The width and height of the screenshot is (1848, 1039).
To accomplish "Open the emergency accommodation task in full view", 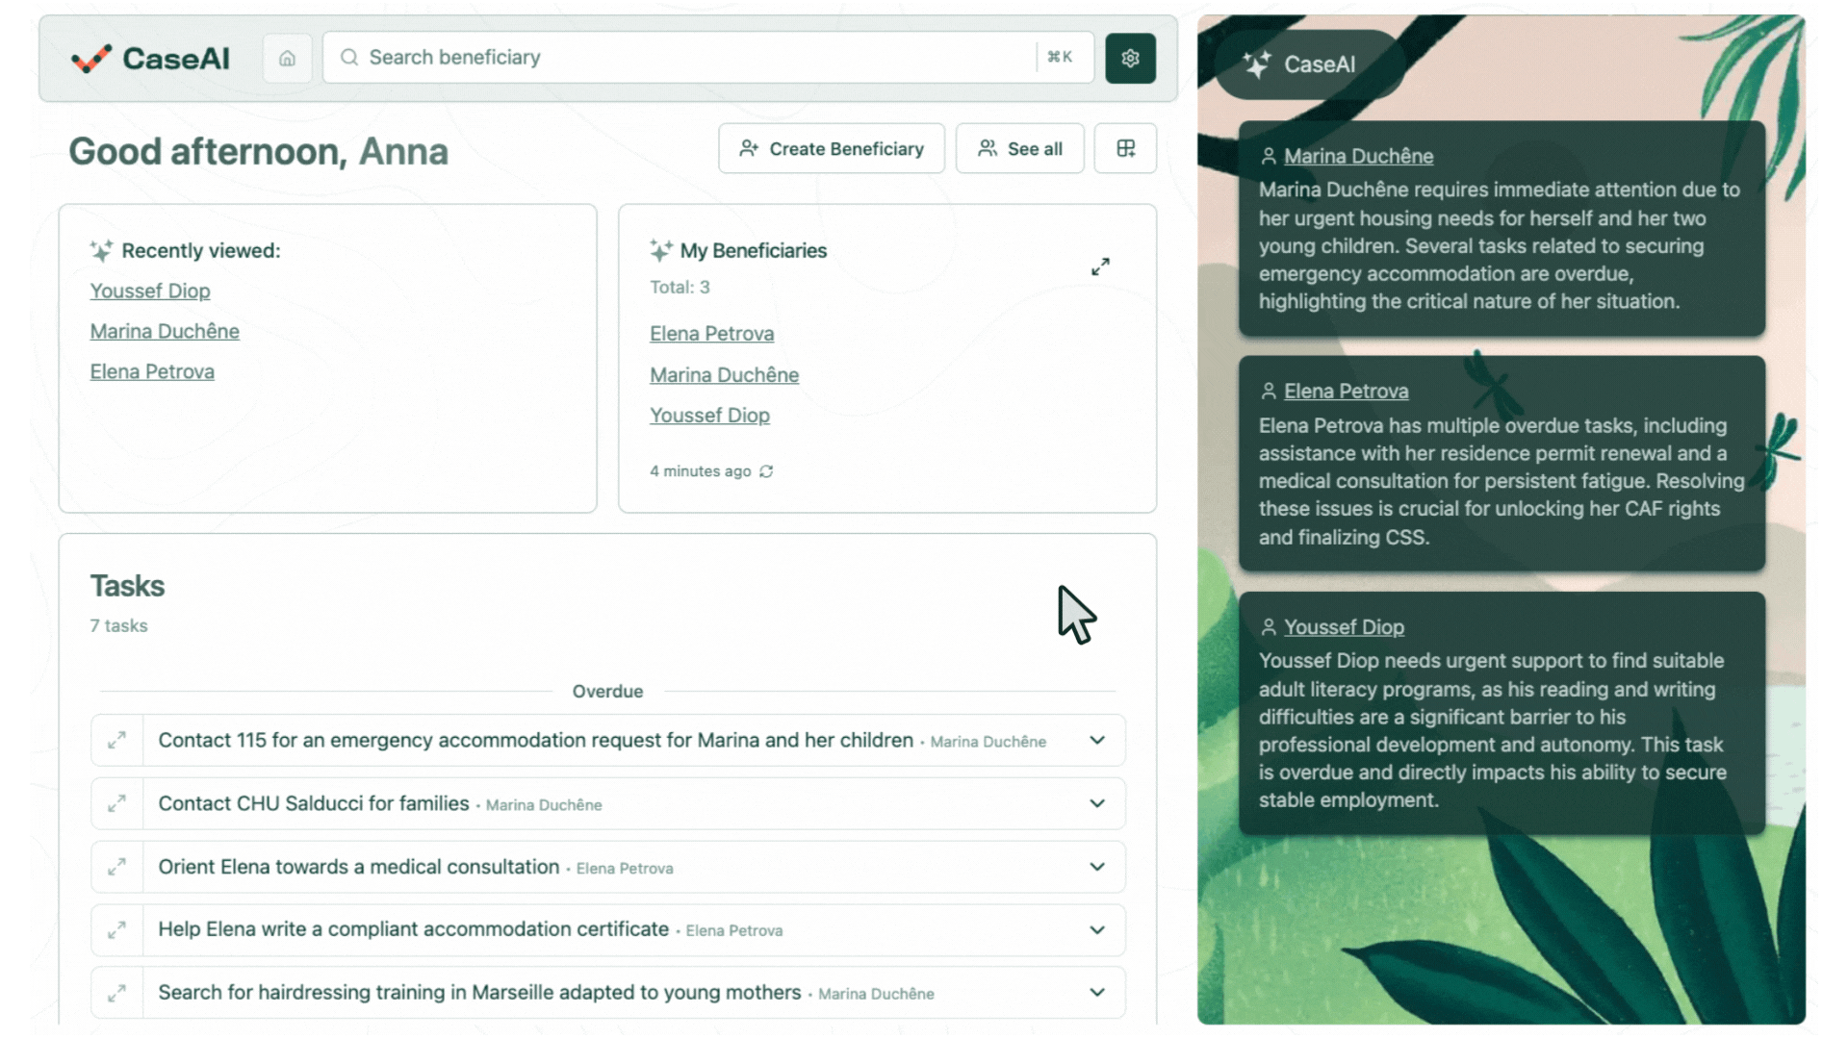I will coord(116,741).
